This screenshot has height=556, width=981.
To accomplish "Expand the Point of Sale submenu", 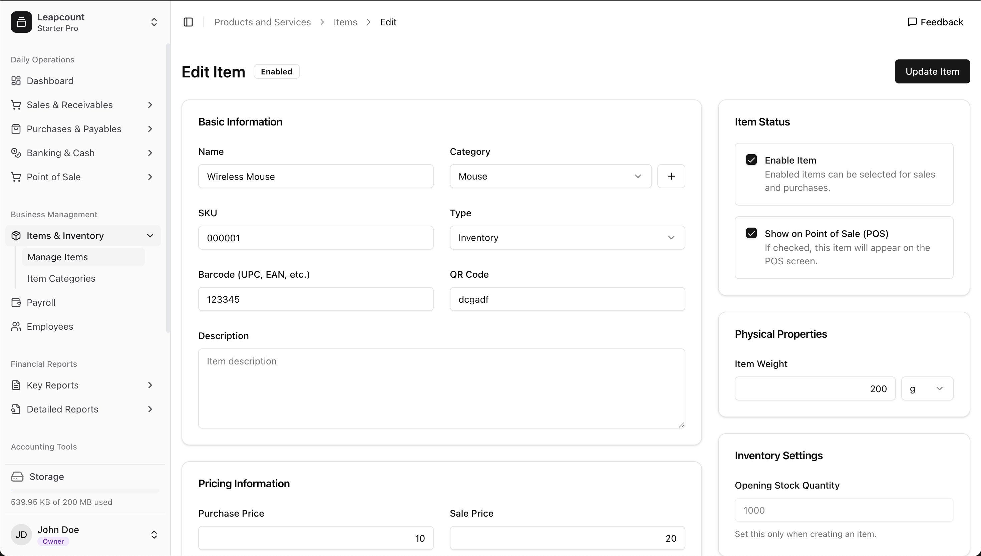I will (x=150, y=177).
